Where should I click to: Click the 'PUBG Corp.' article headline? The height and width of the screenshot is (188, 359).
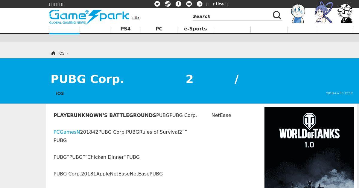(x=145, y=79)
